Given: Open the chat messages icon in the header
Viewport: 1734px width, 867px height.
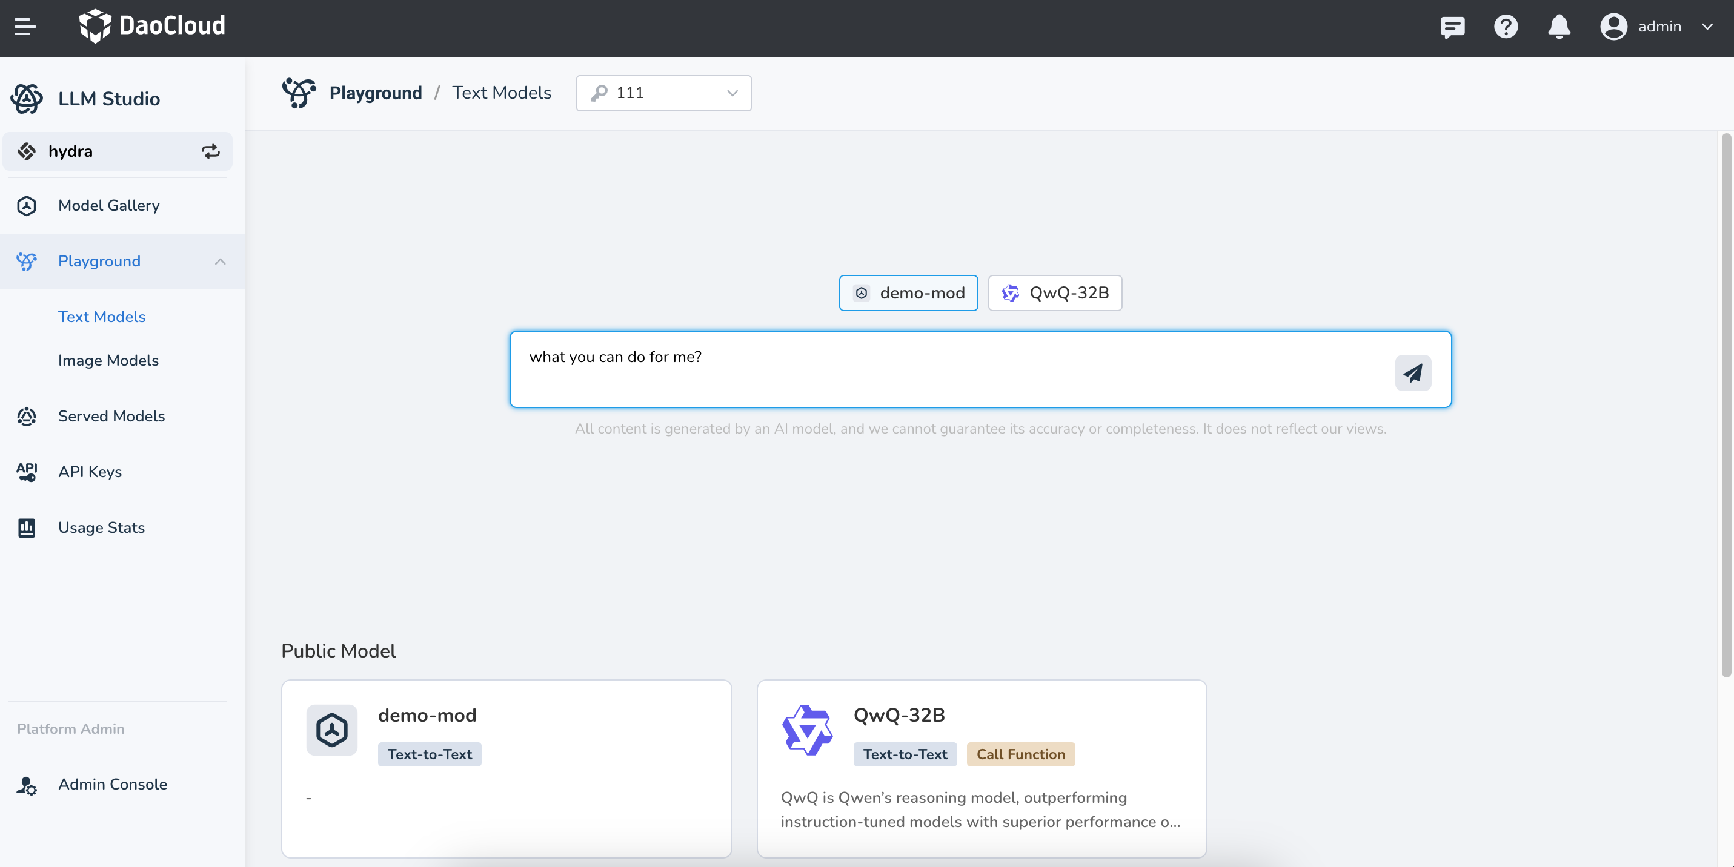Looking at the screenshot, I should pos(1452,27).
